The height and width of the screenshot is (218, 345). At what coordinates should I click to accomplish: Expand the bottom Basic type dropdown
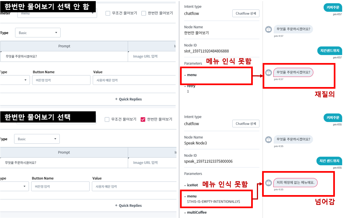point(37,139)
